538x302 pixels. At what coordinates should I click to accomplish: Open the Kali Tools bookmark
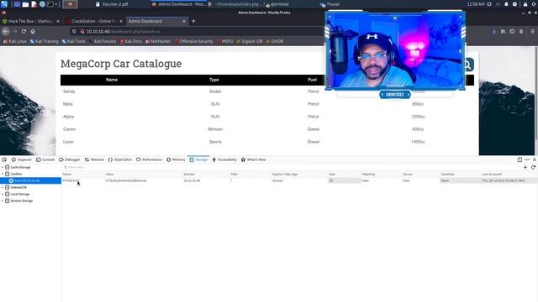(73, 41)
